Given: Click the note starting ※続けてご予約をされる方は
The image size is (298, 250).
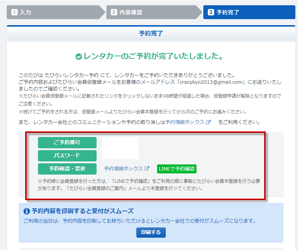Looking at the screenshot, I should tap(133, 111).
